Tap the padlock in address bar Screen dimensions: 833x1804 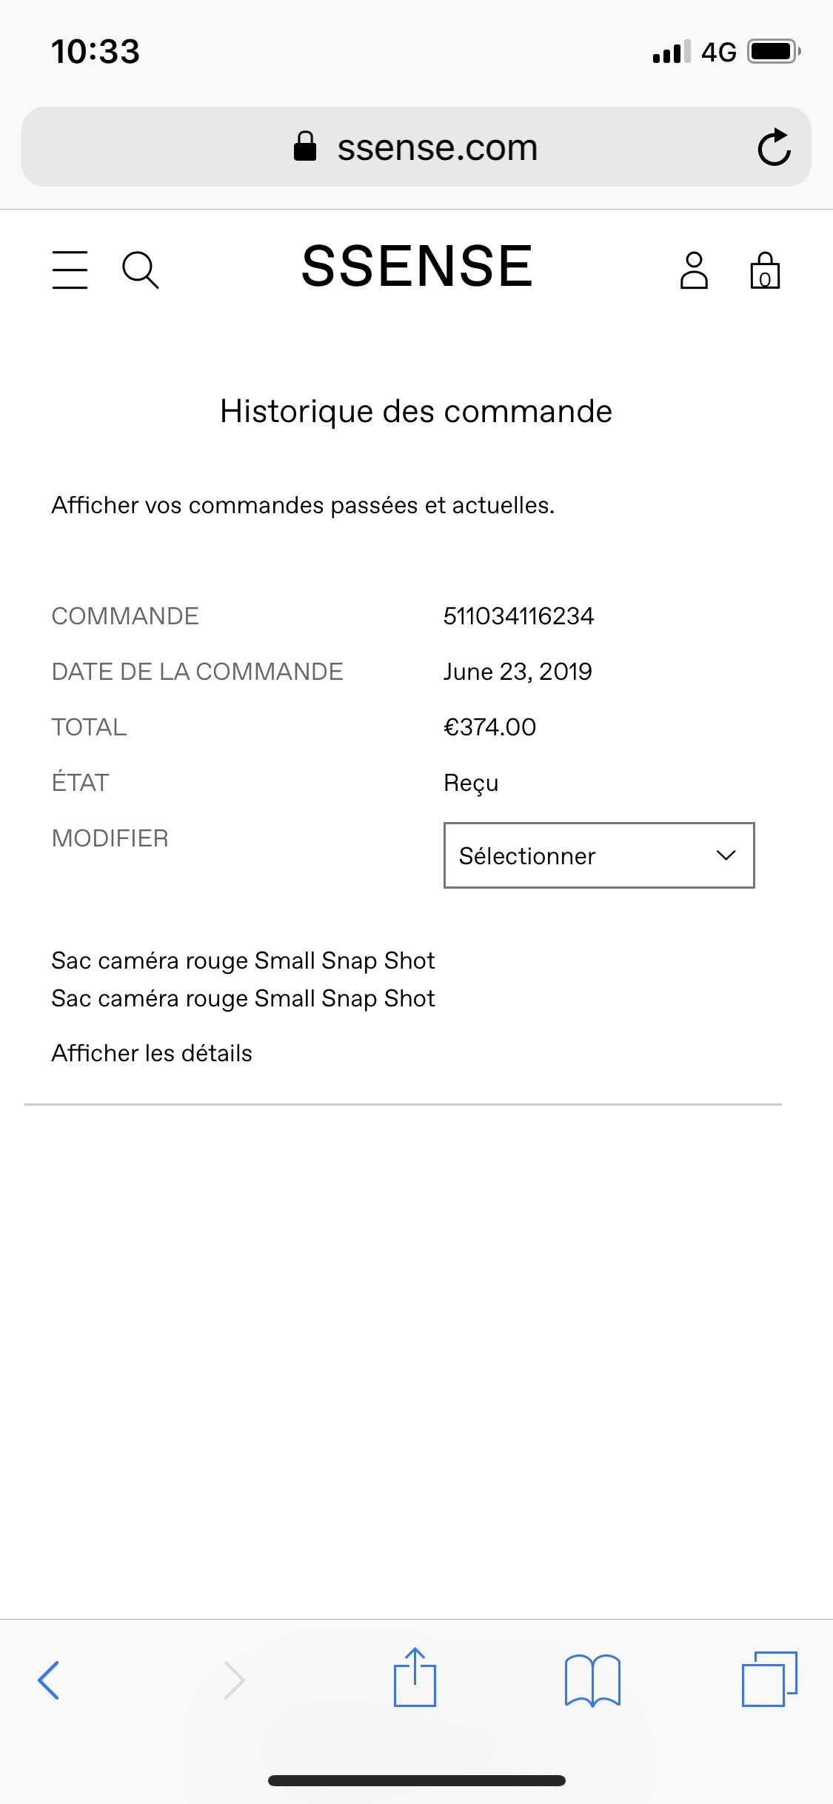pos(305,146)
